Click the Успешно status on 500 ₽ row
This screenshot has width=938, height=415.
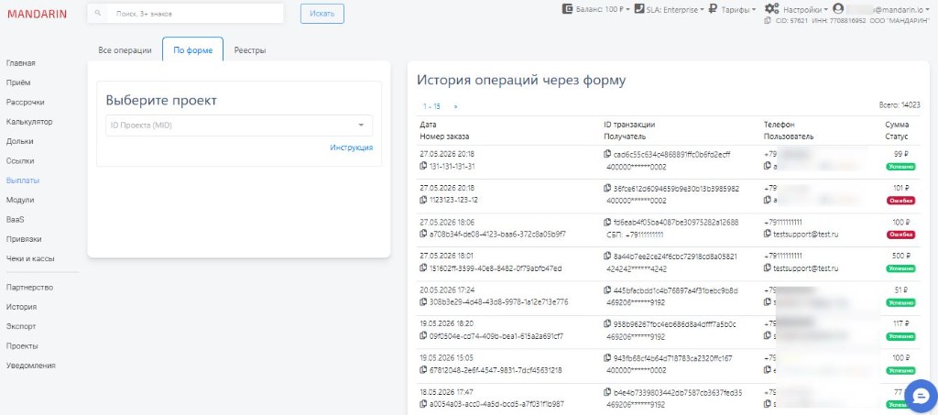(900, 268)
